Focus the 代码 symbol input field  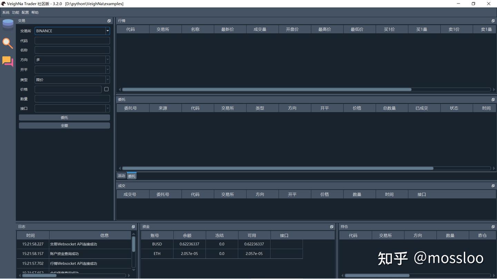[x=72, y=41]
